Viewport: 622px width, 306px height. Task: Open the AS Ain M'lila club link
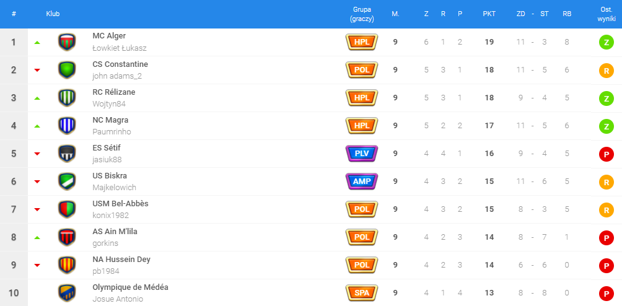click(x=115, y=232)
